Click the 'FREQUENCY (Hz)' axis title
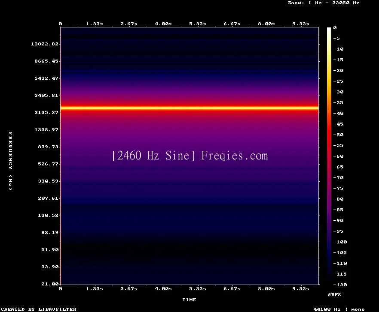 [10, 161]
